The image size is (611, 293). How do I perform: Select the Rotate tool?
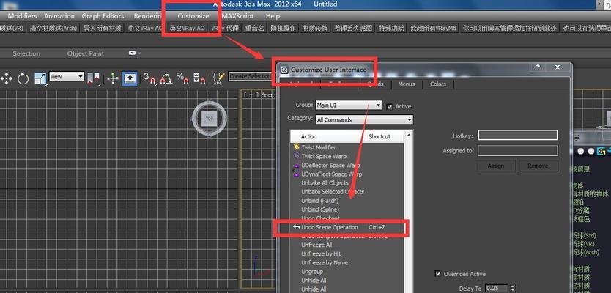[x=23, y=78]
